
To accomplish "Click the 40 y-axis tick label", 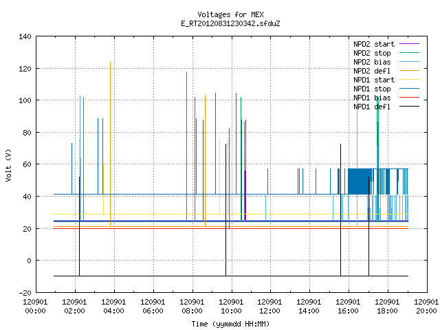I will click(27, 197).
